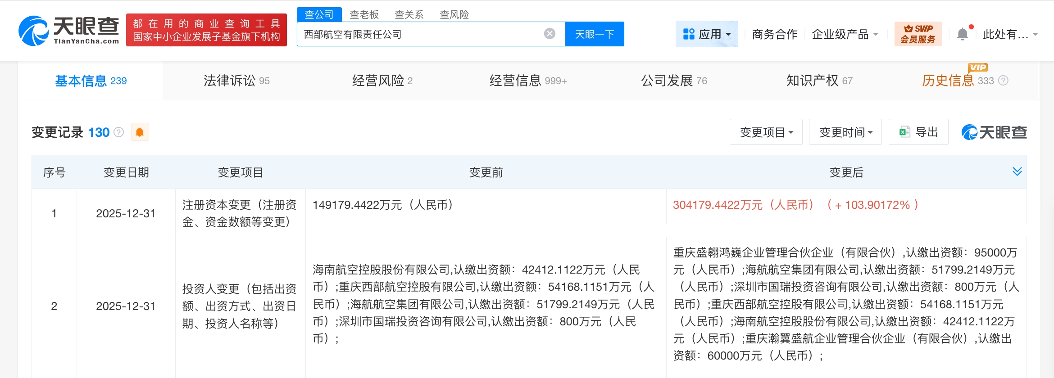The height and width of the screenshot is (378, 1054).
Task: Select the 查风险 search tab
Action: (454, 14)
